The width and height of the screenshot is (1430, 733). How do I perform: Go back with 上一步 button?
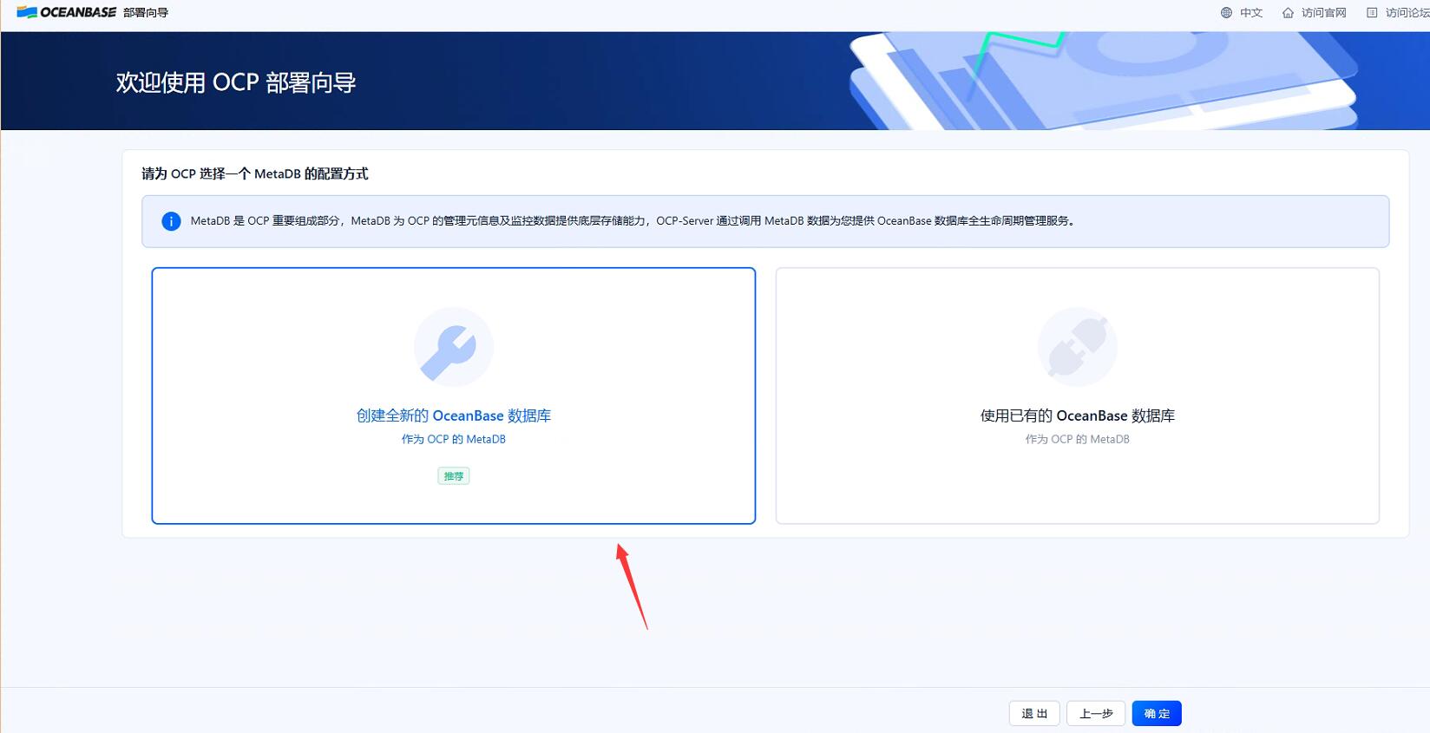1096,713
